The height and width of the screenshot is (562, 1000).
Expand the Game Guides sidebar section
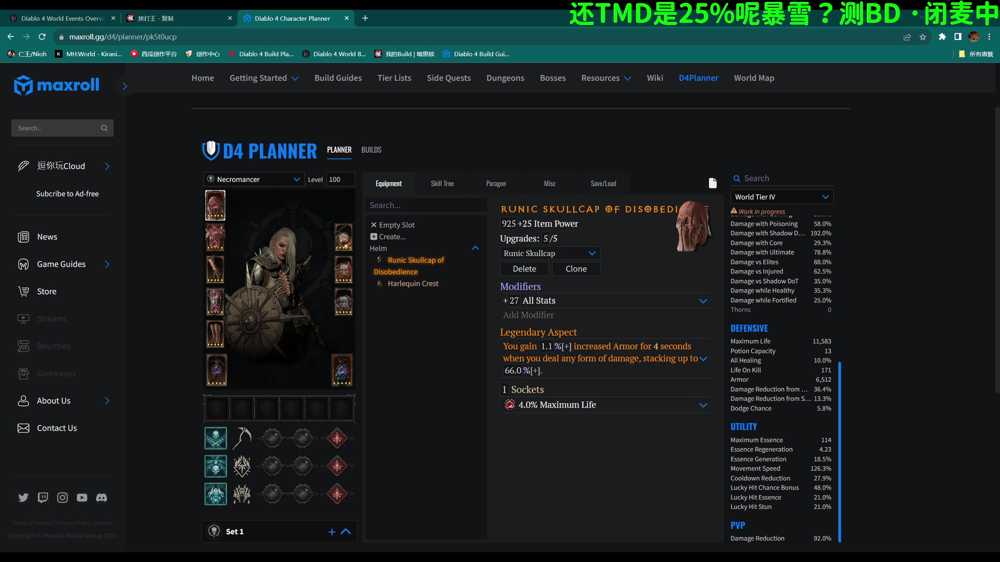[x=107, y=264]
